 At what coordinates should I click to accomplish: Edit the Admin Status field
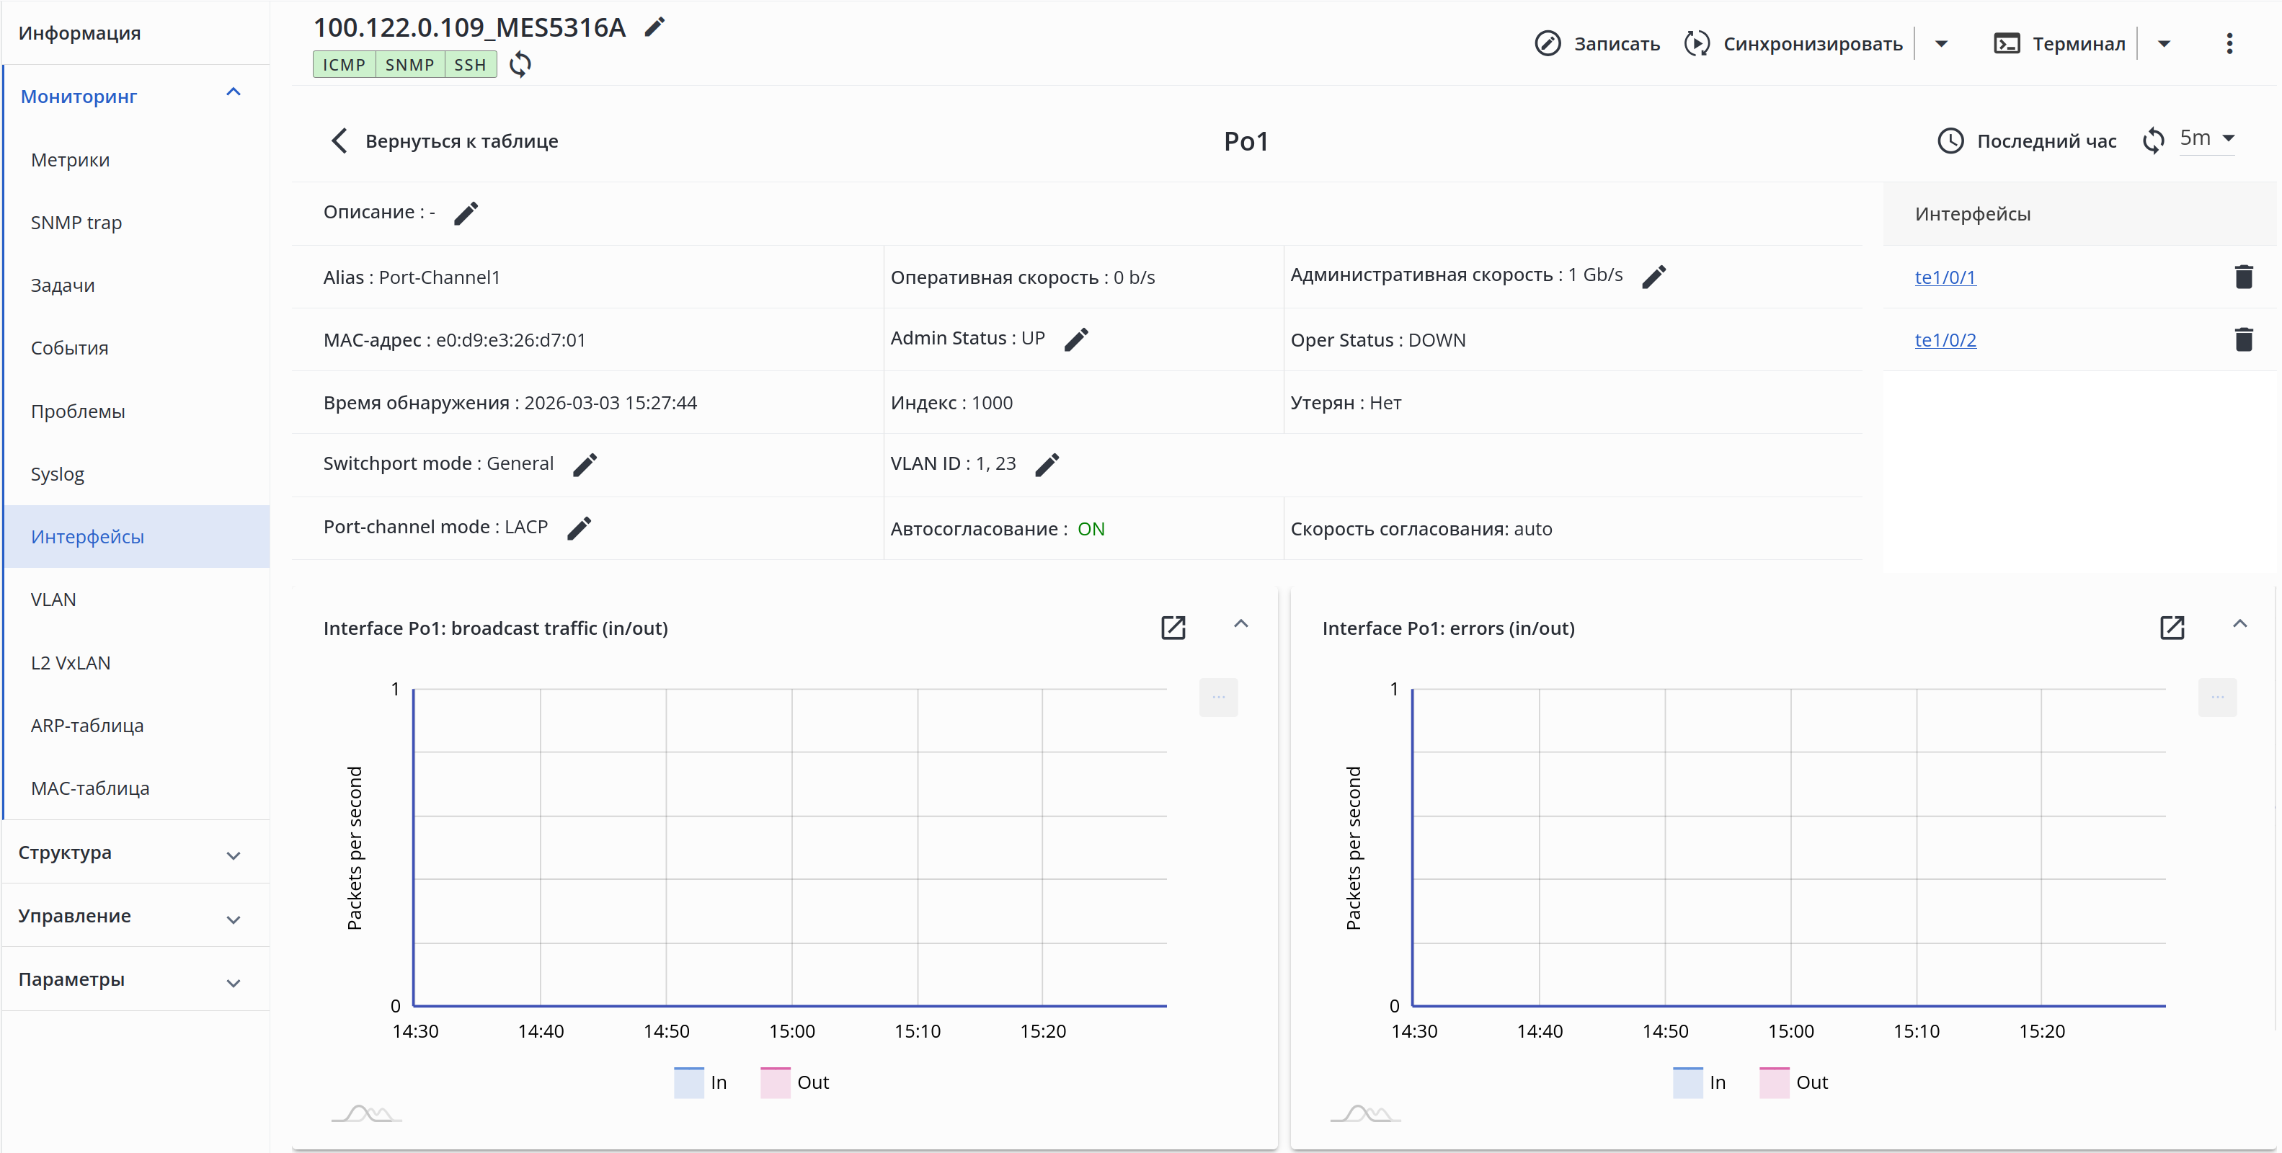click(x=1075, y=339)
